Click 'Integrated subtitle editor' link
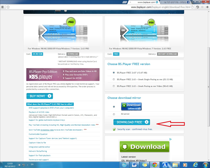This screenshot has height=168, width=210. point(39,147)
